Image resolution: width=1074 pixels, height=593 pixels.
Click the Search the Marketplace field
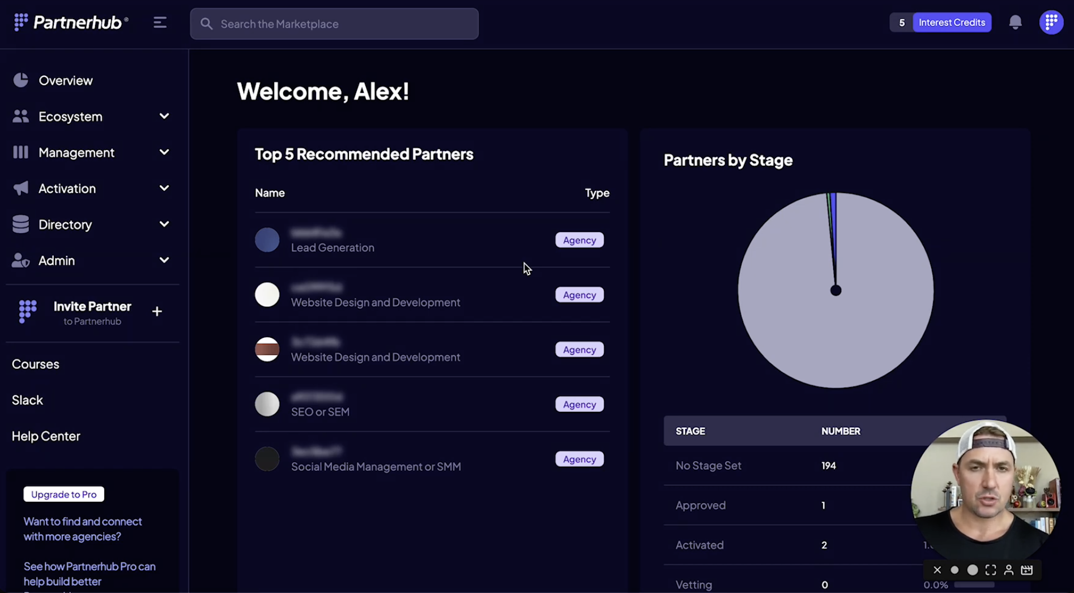click(334, 24)
